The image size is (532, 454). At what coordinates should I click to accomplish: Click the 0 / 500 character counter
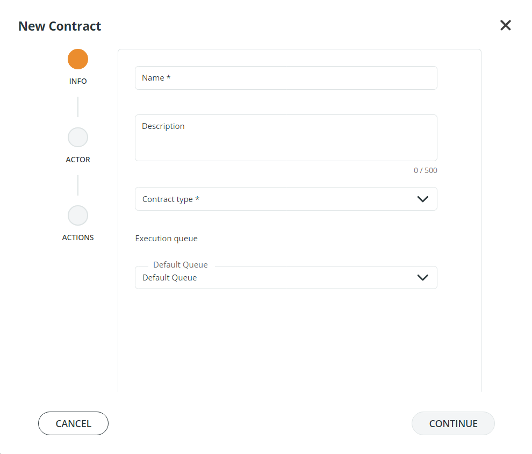click(425, 170)
